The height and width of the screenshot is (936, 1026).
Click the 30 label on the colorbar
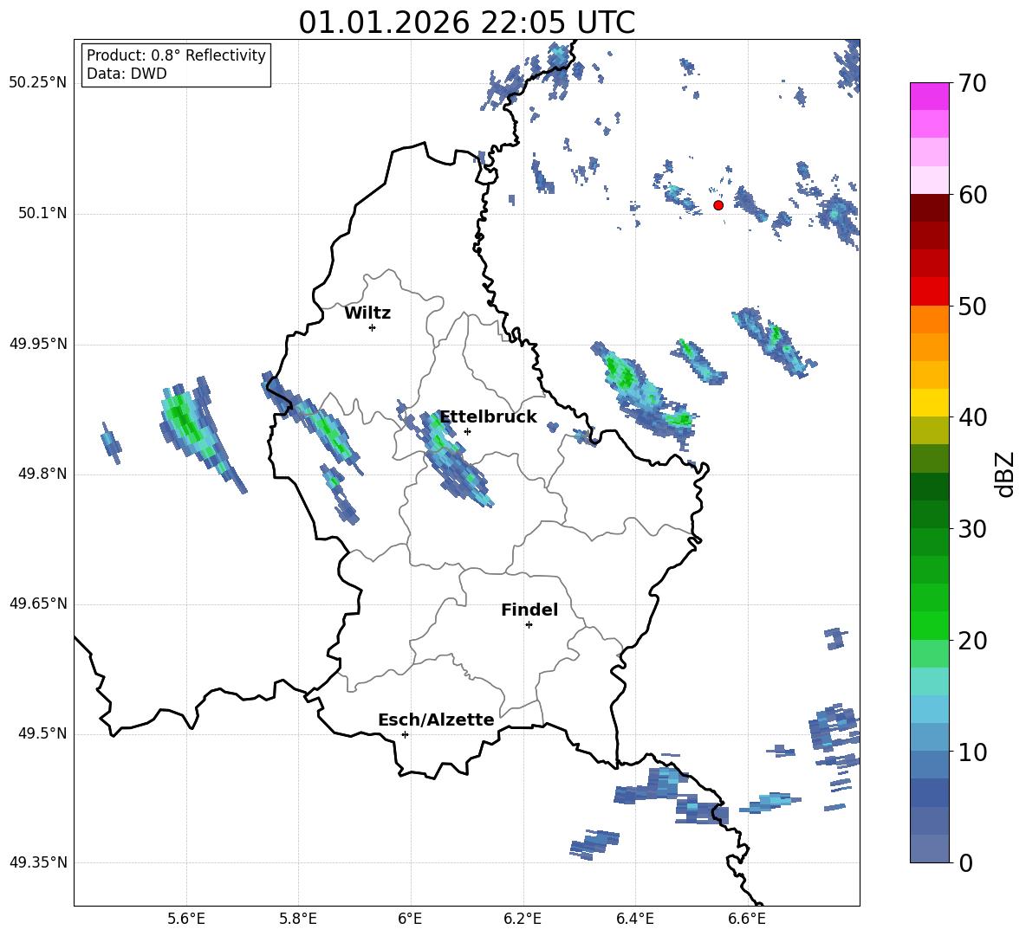pos(971,529)
